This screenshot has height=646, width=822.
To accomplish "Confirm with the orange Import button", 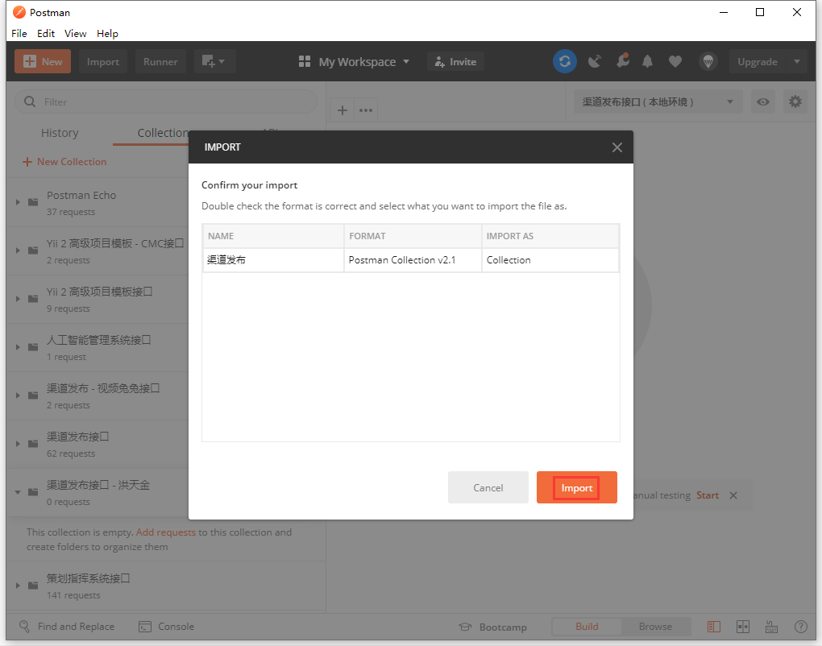I will 577,487.
